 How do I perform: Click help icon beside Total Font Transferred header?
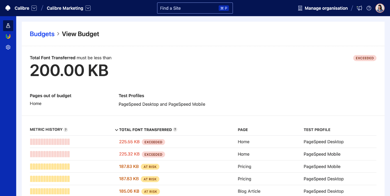(x=175, y=129)
